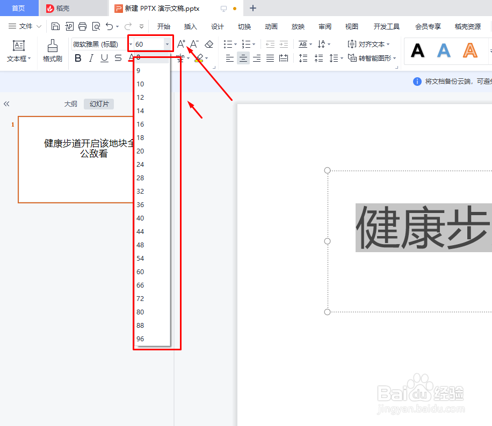Switch to the 大纲 outline tab
This screenshot has height=426, width=492.
(x=70, y=104)
